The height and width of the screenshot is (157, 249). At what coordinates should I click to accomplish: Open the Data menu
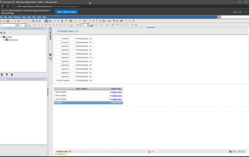point(29,17)
